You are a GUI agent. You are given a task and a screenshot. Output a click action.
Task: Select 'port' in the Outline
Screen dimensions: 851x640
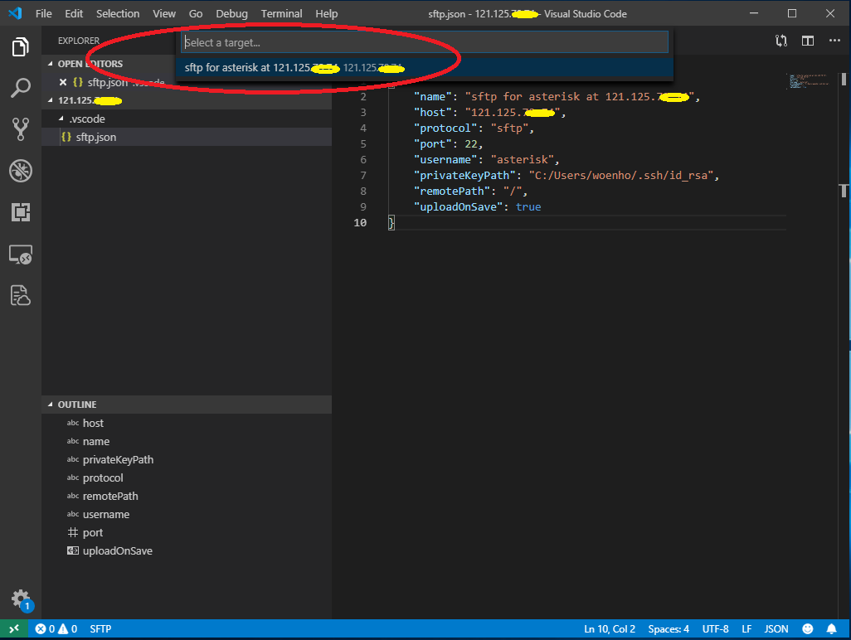point(93,532)
